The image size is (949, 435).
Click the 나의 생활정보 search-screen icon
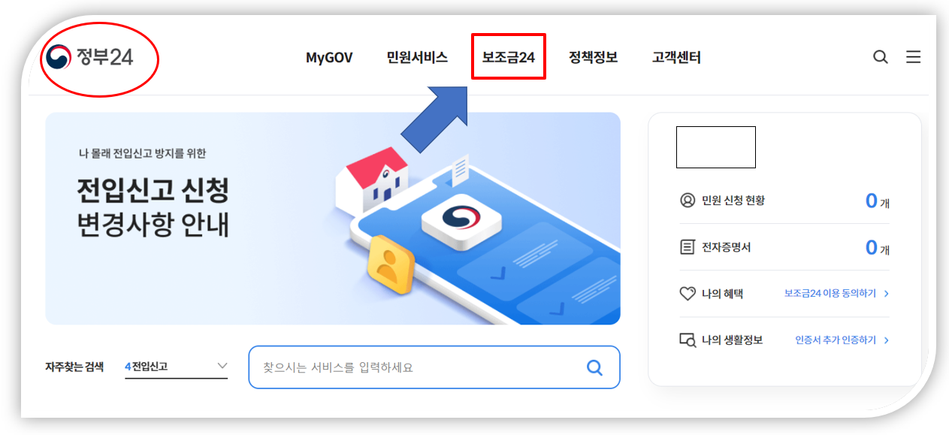[688, 340]
